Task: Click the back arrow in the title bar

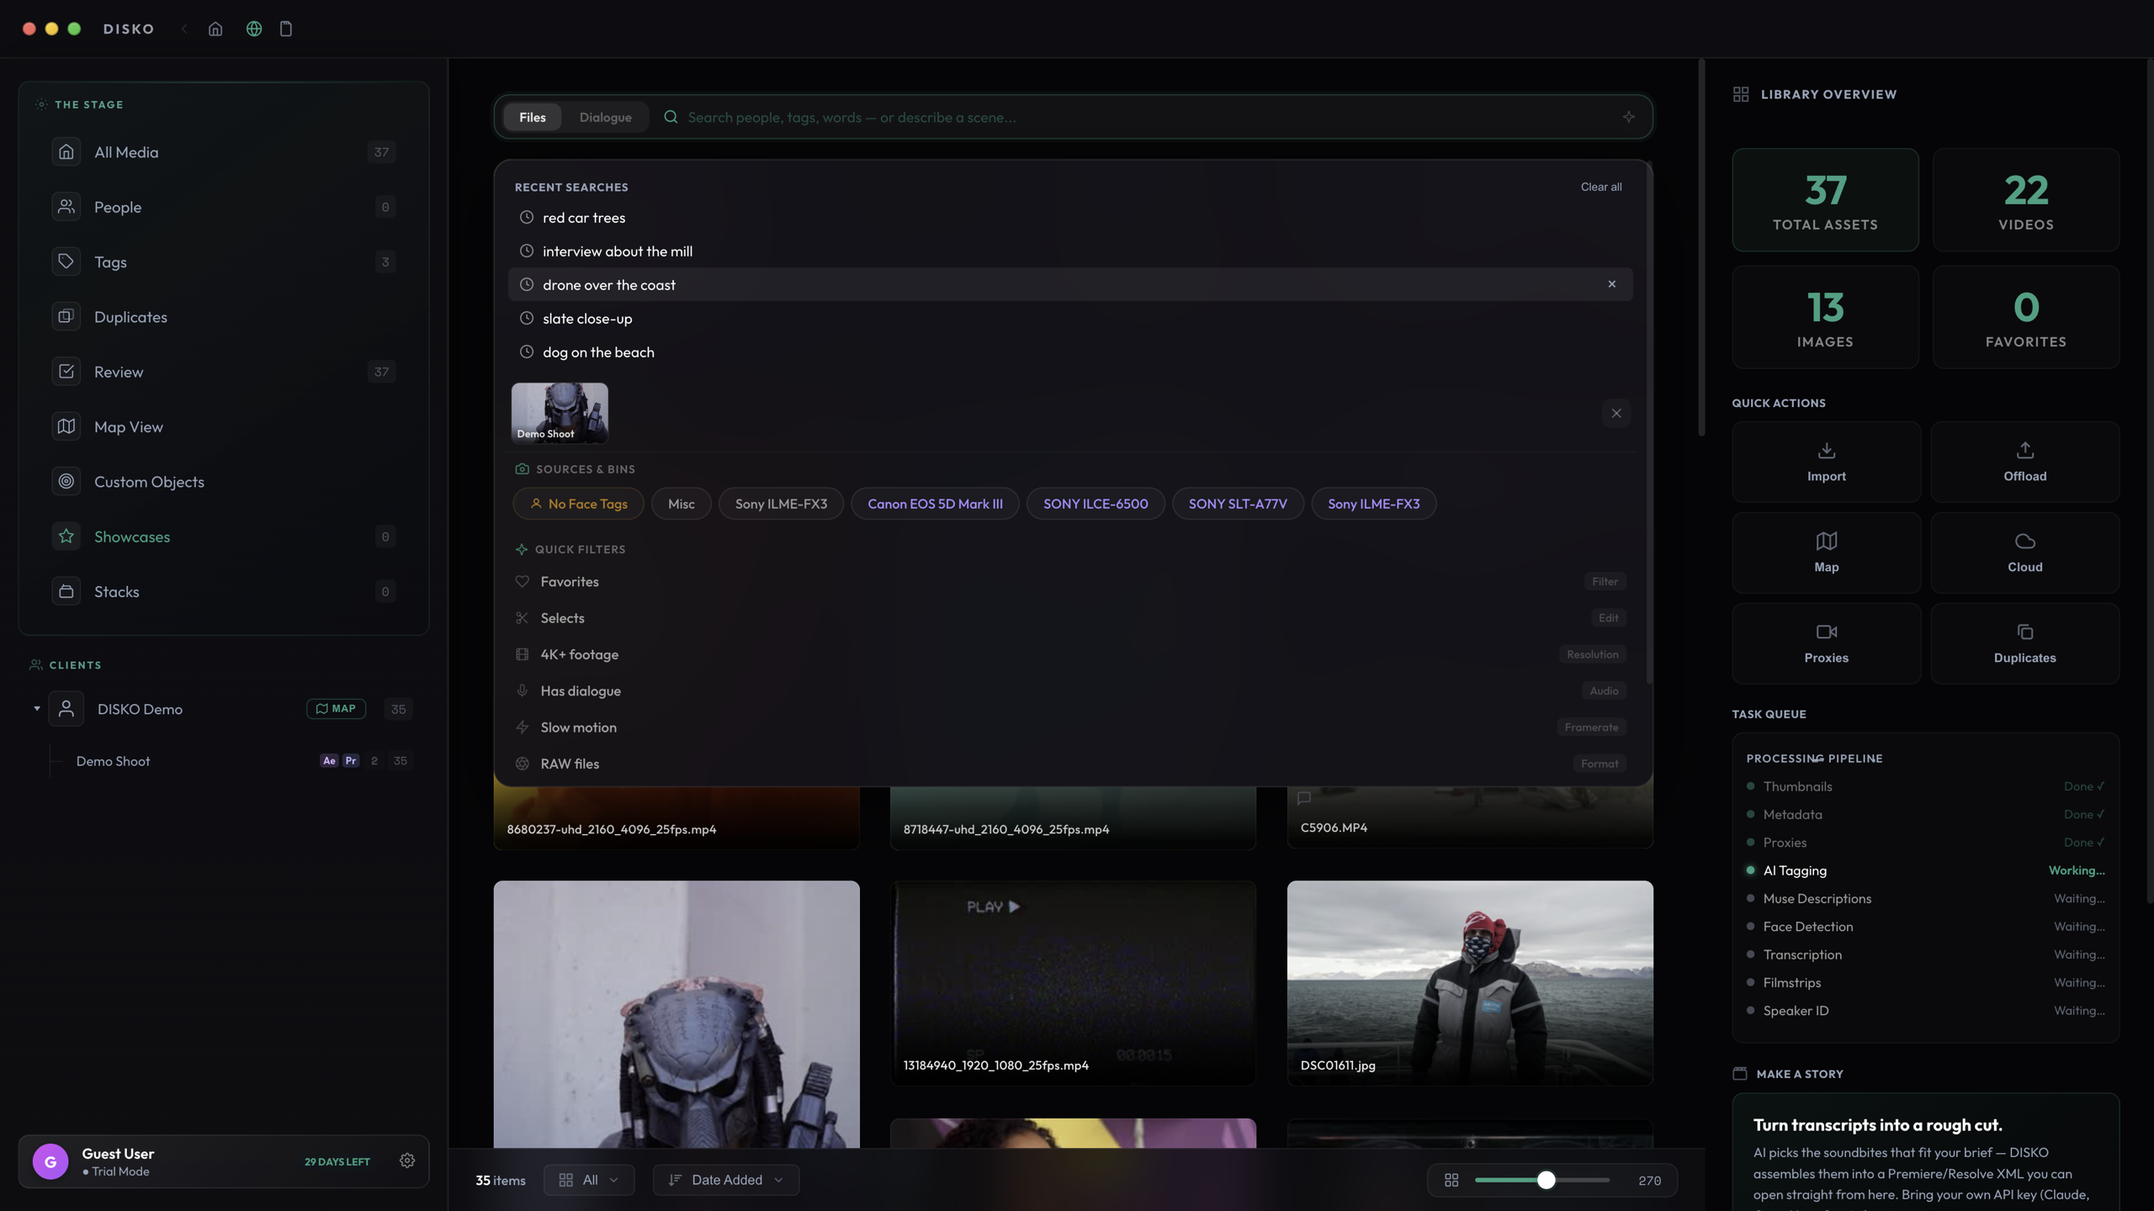Action: click(184, 29)
